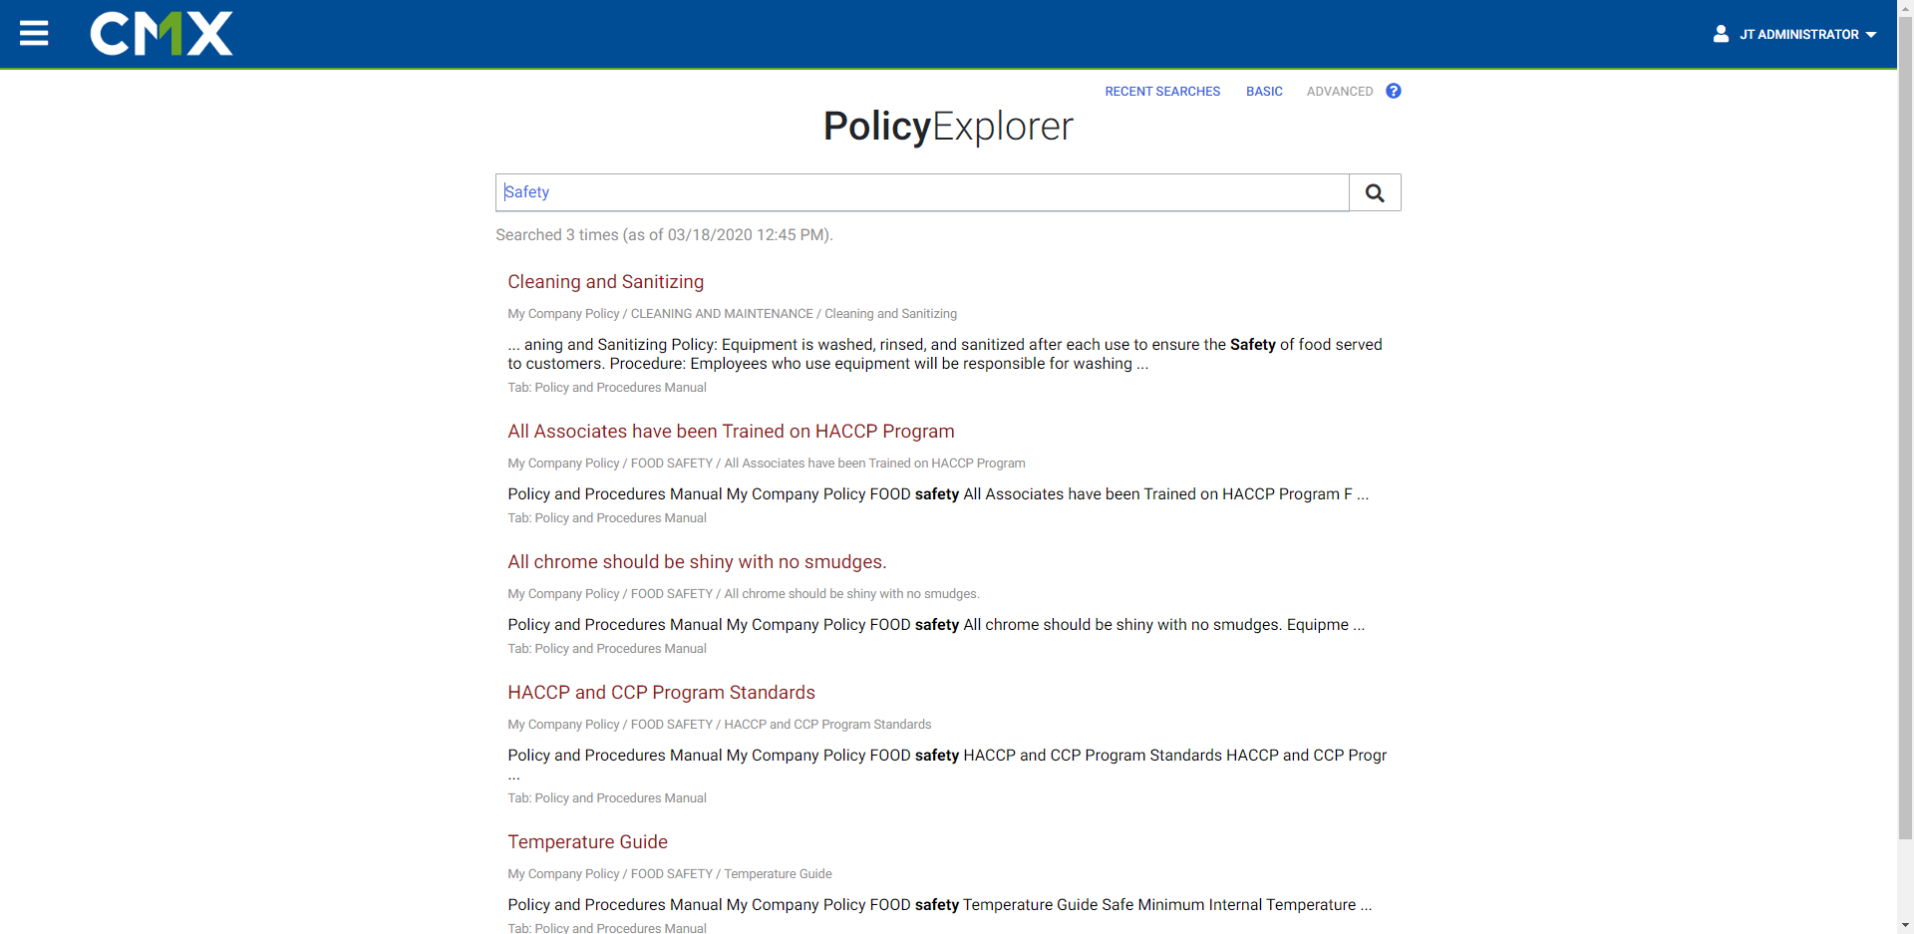Open the search help question mark icon
1914x934 pixels.
1394,91
